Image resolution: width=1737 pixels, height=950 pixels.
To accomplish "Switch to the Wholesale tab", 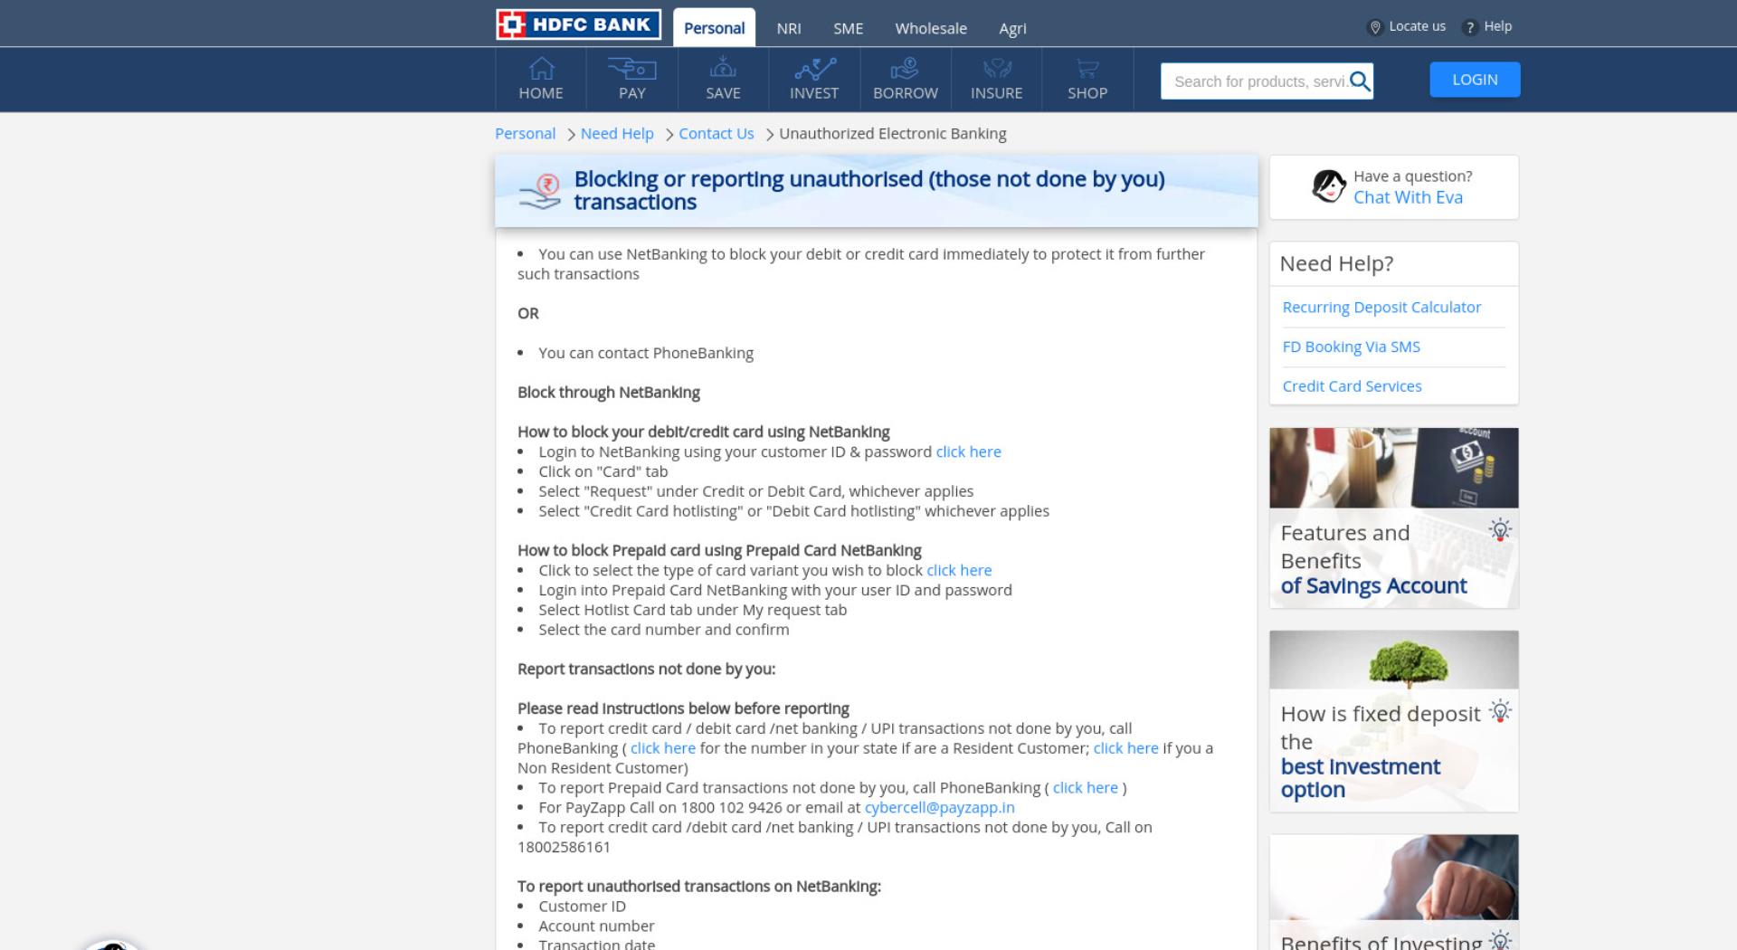I will [931, 29].
